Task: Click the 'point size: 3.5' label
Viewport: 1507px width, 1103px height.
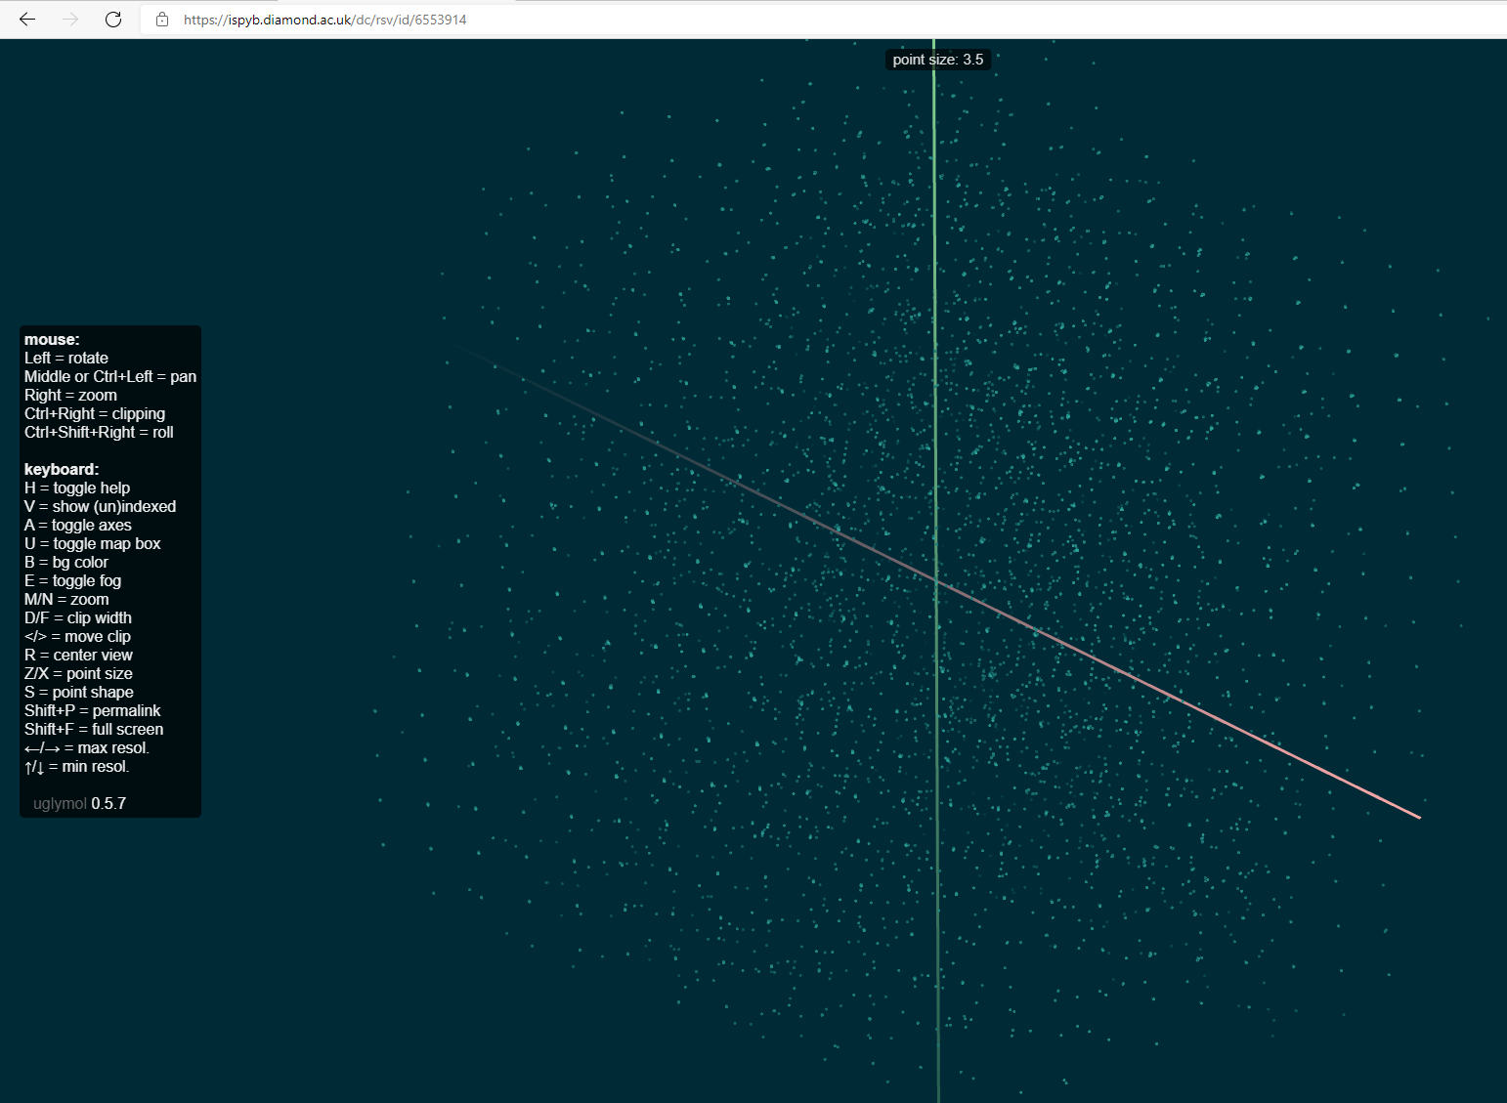Action: 938,60
